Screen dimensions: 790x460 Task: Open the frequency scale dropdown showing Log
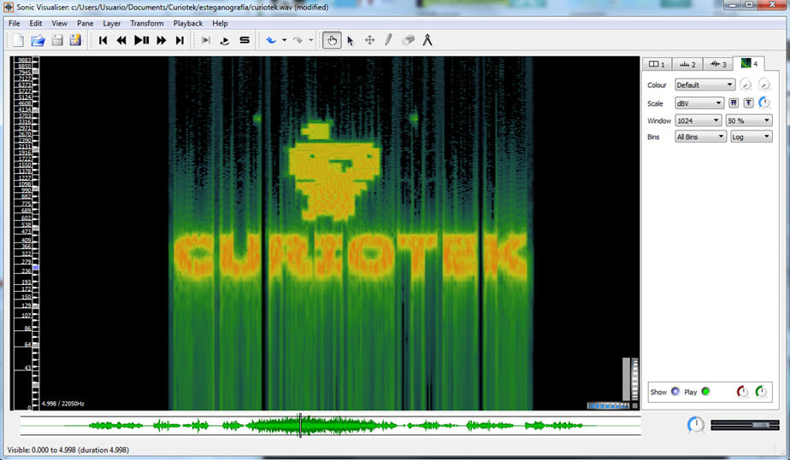(752, 137)
